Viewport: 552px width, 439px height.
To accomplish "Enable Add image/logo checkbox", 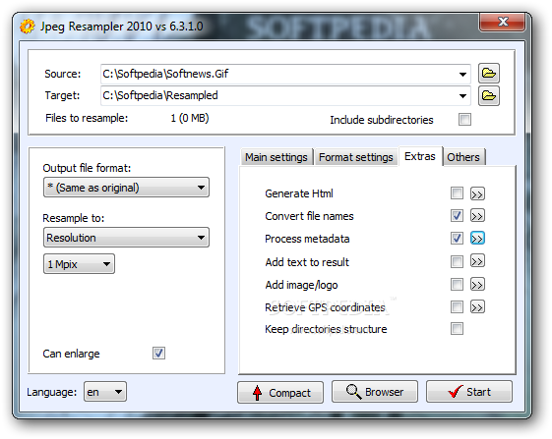I will point(457,284).
